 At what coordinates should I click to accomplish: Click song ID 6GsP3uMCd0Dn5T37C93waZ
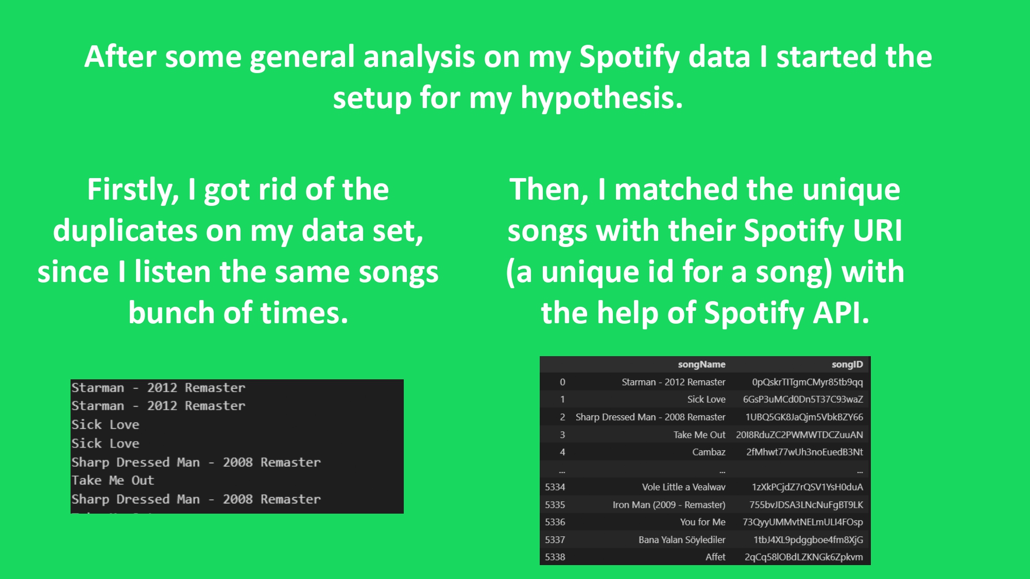[802, 399]
